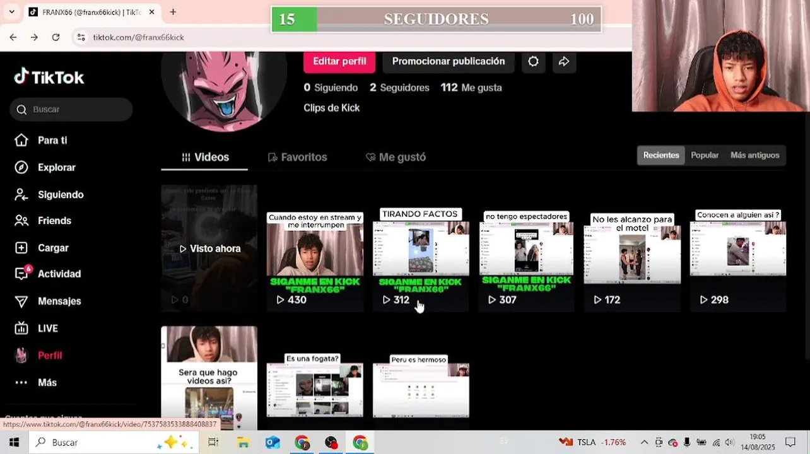Open tab search dropdown arrow

(11, 12)
